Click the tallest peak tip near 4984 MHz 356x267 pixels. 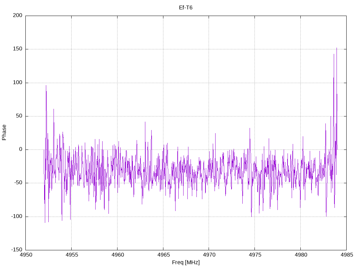(x=337, y=48)
